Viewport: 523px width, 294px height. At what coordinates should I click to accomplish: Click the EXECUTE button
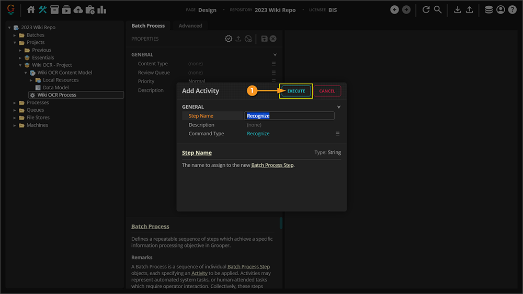pos(296,91)
